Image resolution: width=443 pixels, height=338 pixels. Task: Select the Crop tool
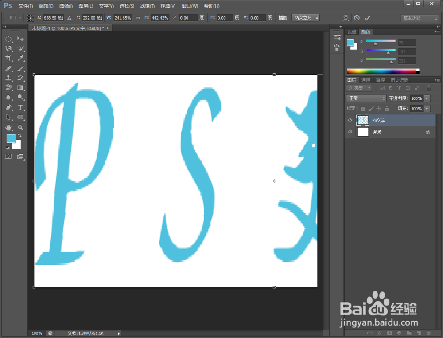pyautogui.click(x=8, y=58)
